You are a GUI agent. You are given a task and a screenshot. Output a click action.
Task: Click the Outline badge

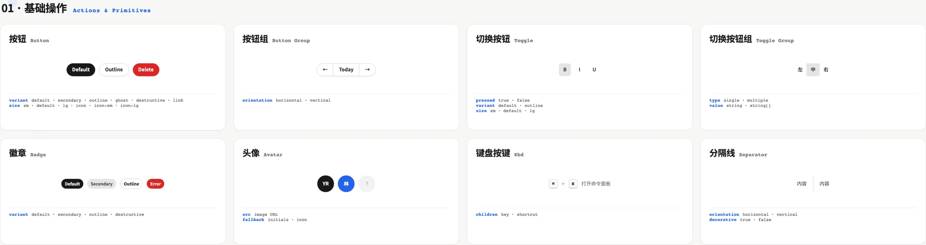(x=131, y=184)
